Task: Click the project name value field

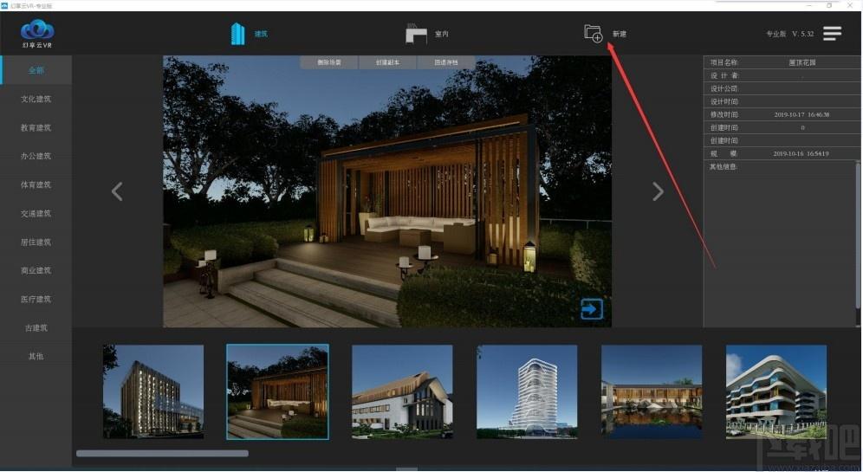Action: click(x=802, y=62)
